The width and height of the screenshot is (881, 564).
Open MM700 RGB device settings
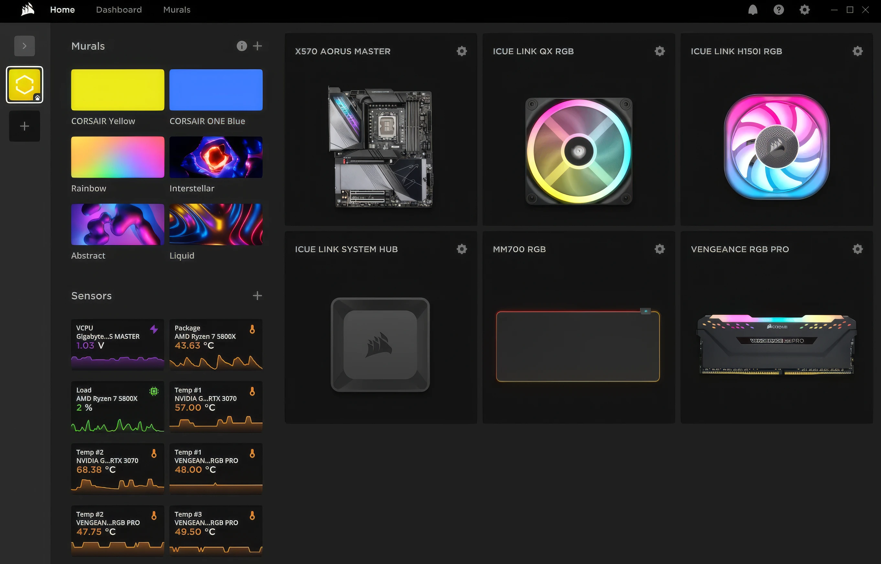coord(659,249)
